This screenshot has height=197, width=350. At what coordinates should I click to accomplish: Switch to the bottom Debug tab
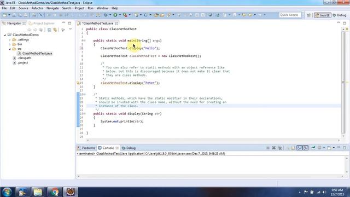[x=129, y=148]
